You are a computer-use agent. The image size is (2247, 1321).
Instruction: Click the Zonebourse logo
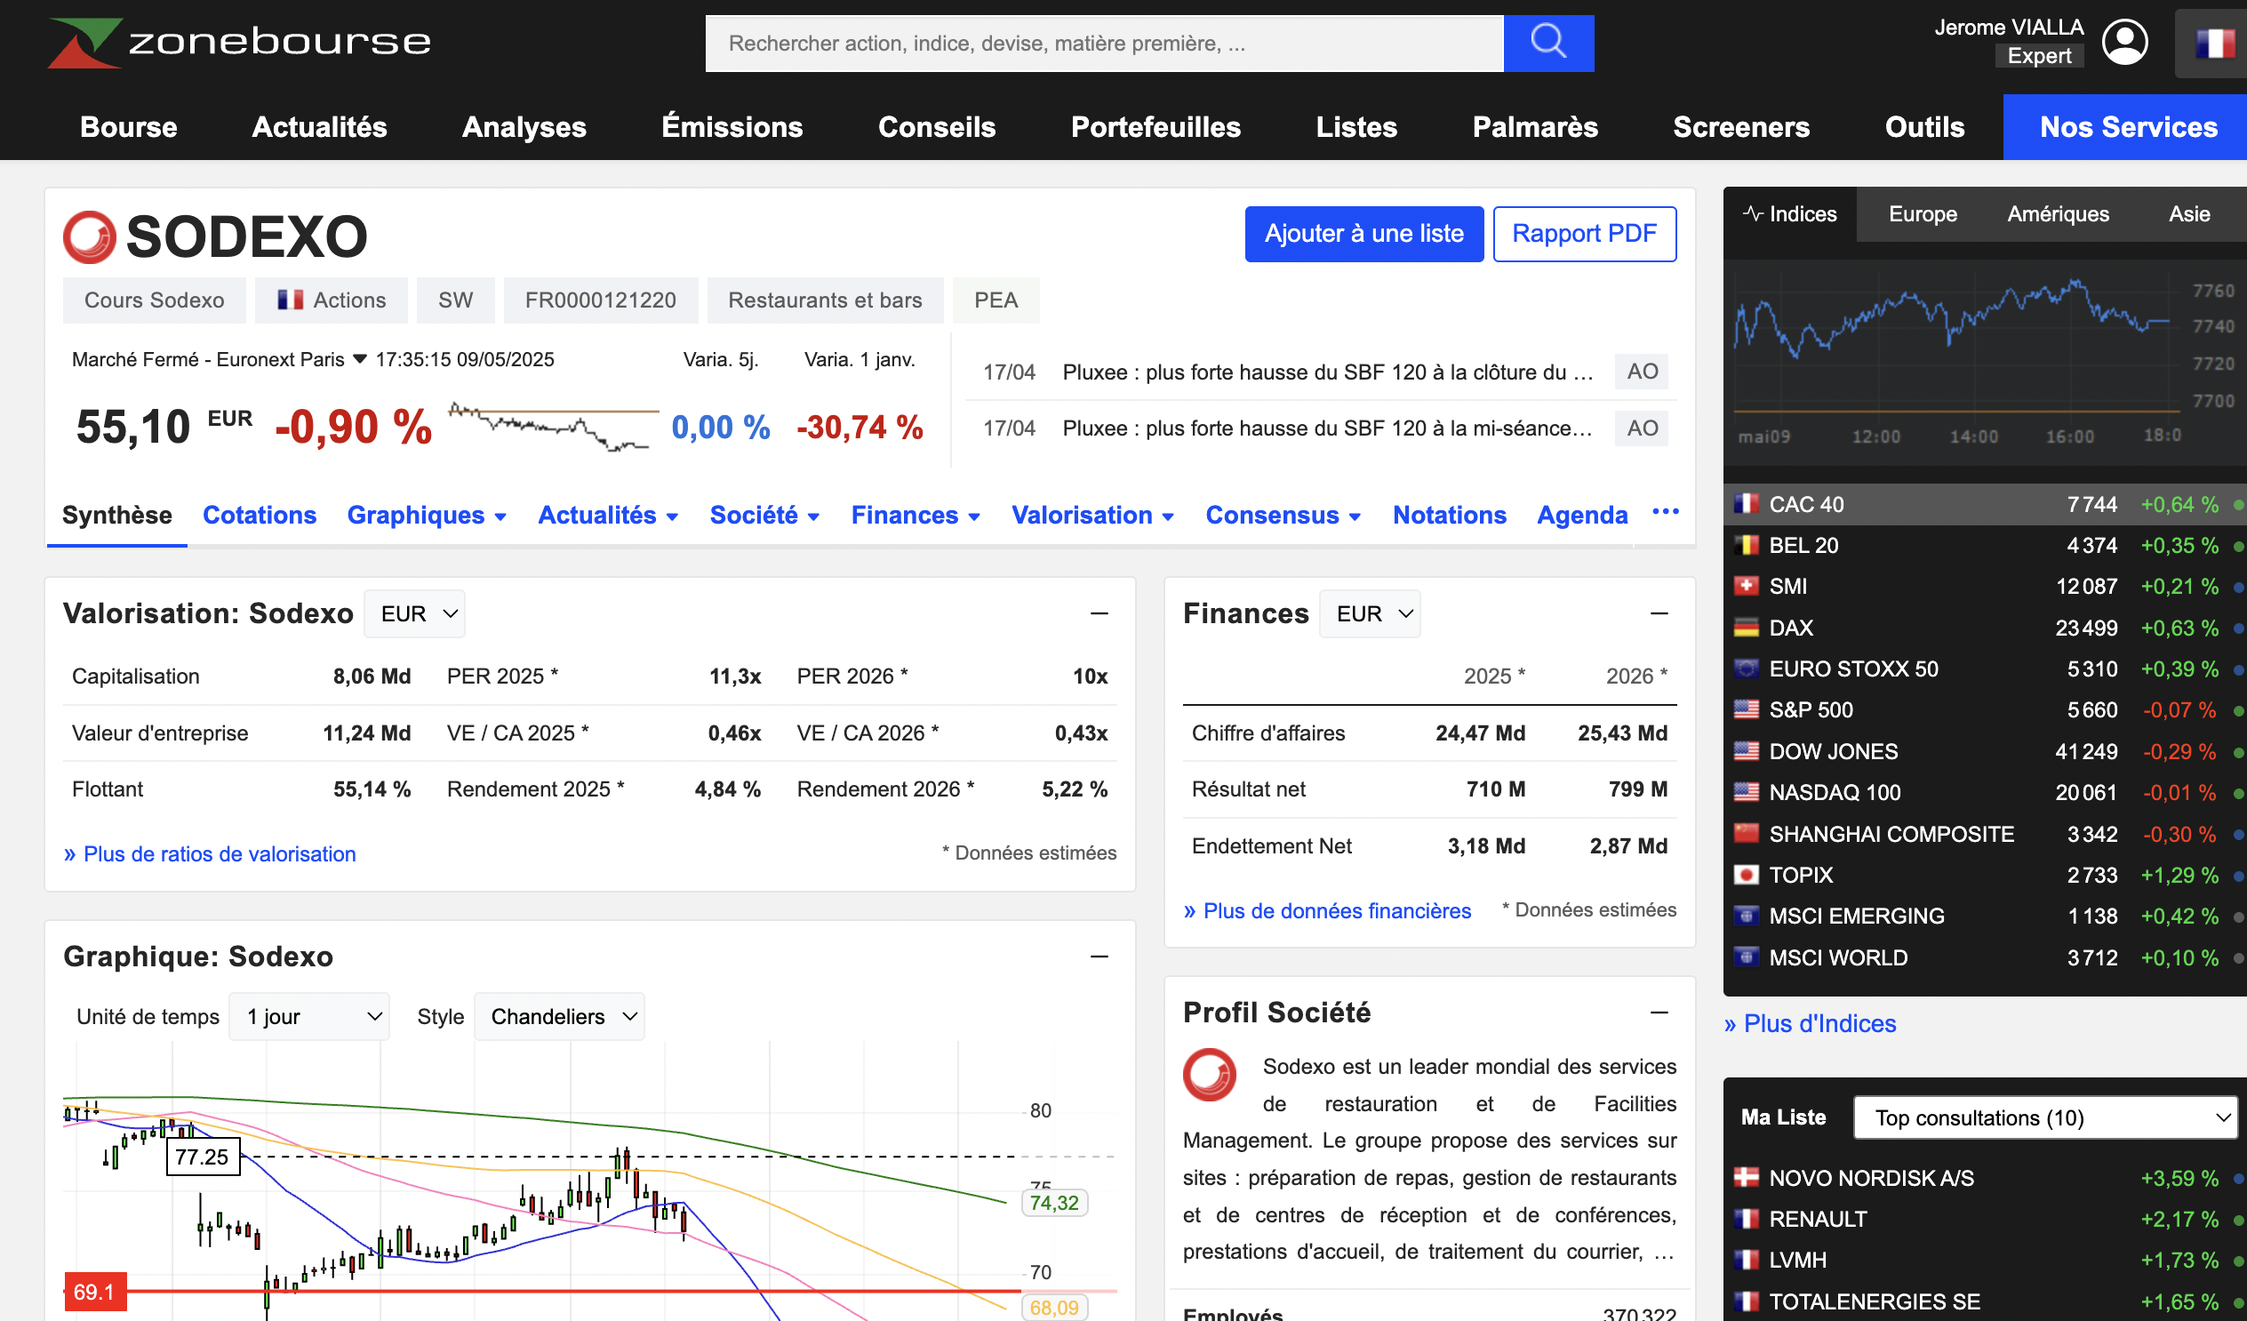coord(239,42)
